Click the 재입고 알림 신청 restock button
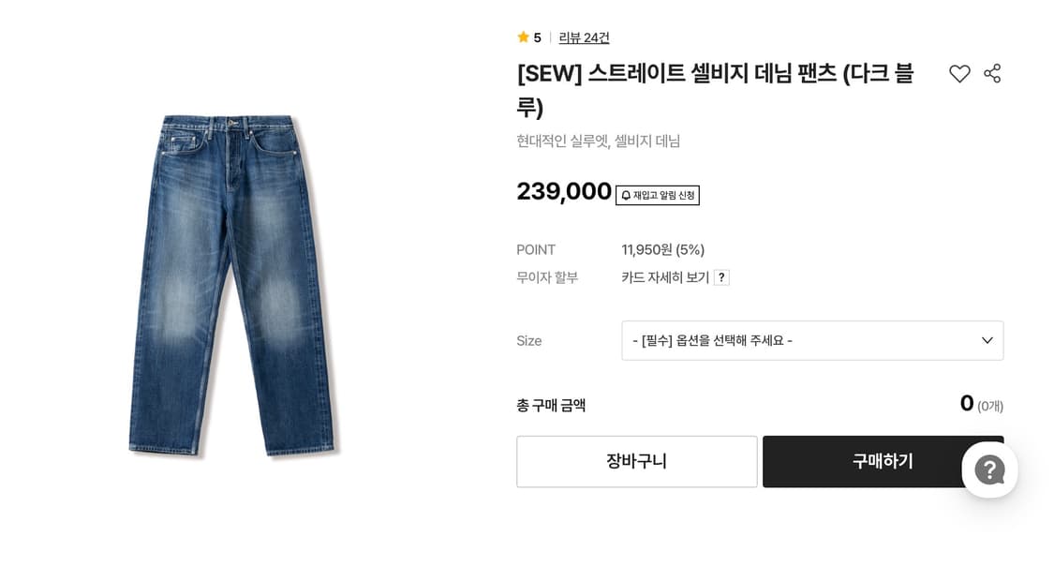Screen dimensions: 1054x581 tap(656, 195)
